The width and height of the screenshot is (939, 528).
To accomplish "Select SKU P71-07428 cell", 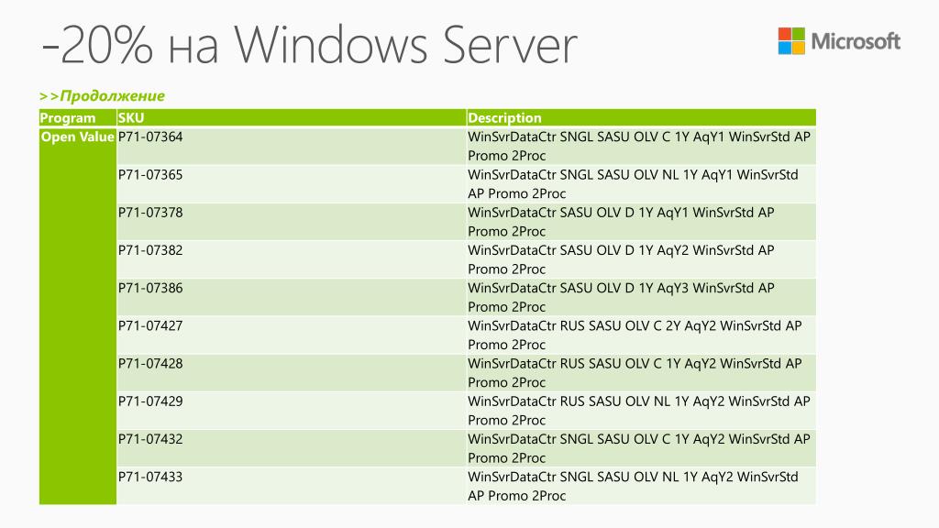I will click(291, 372).
